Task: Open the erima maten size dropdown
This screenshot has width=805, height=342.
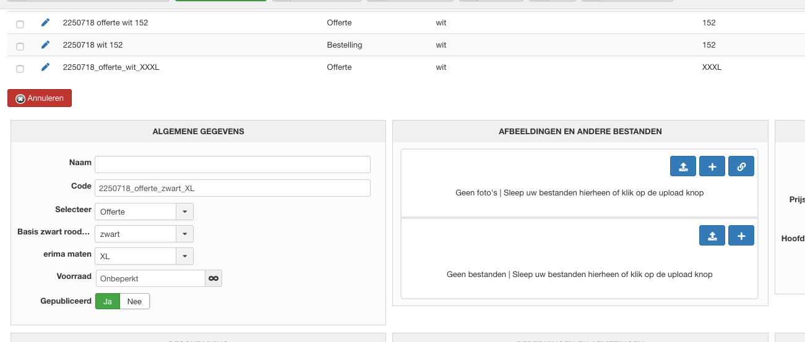Action: 184,256
